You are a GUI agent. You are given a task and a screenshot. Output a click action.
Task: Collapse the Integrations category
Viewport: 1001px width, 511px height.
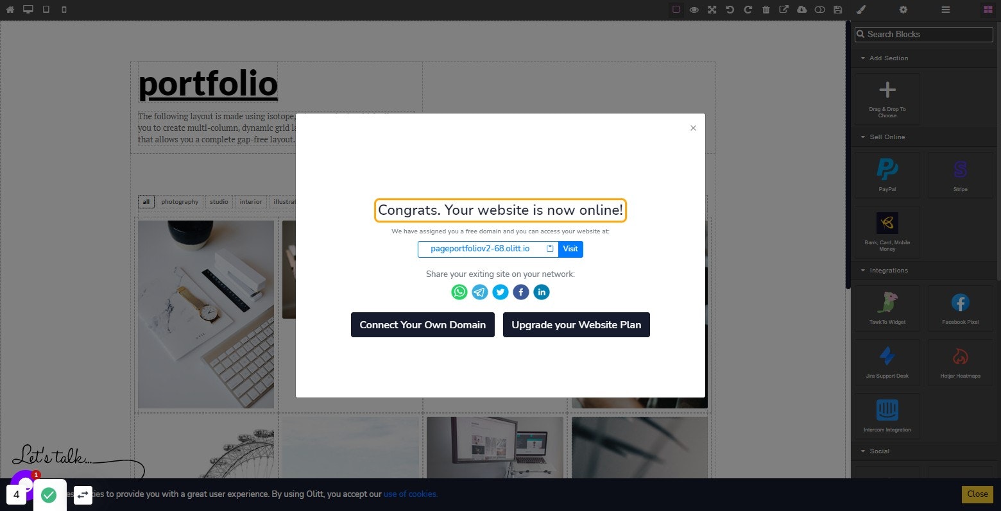924,271
